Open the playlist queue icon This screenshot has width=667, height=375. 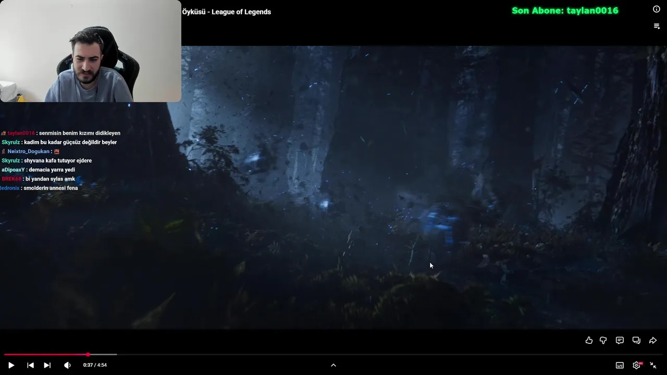(657, 26)
